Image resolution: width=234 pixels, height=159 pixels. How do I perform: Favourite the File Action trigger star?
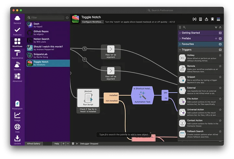pyautogui.click(x=220, y=99)
